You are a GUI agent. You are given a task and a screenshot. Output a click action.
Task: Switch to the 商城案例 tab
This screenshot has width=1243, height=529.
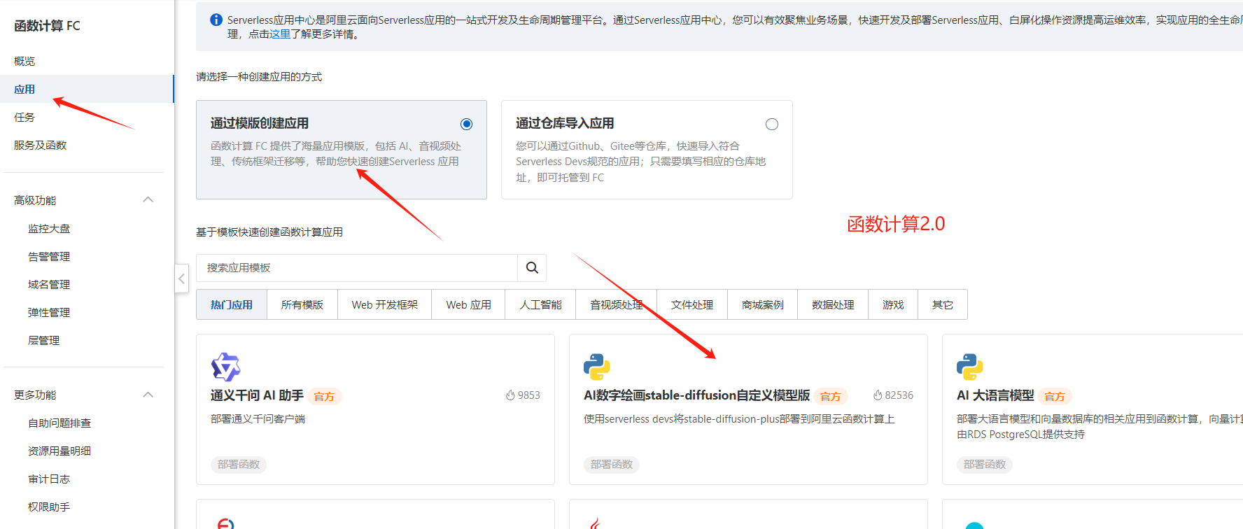point(763,304)
